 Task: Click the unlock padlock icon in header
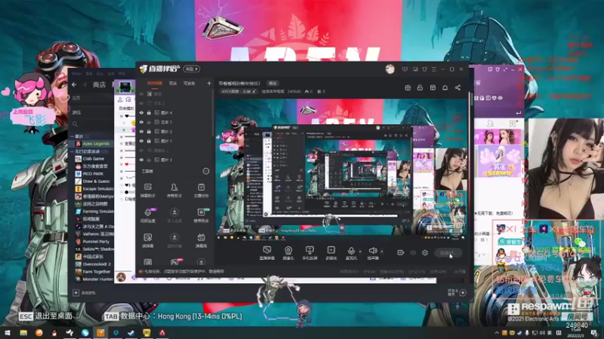click(x=420, y=87)
